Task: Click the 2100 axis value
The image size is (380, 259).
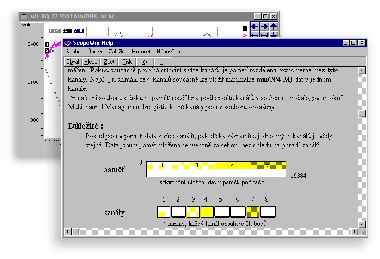Action: tap(33, 82)
